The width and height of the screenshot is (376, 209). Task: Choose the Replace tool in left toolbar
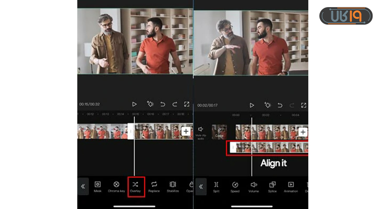pos(154,187)
